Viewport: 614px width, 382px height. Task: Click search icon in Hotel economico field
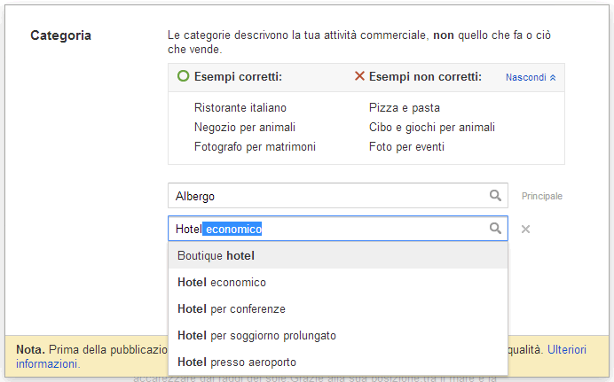(x=495, y=229)
